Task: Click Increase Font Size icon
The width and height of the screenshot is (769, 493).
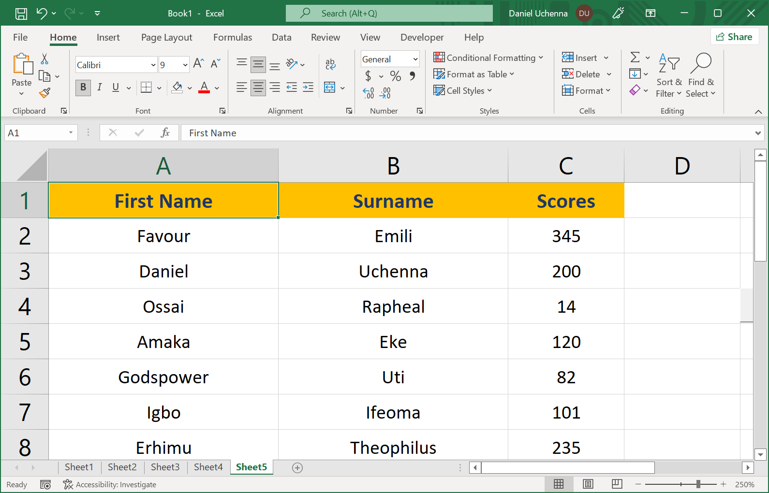Action: [198, 63]
